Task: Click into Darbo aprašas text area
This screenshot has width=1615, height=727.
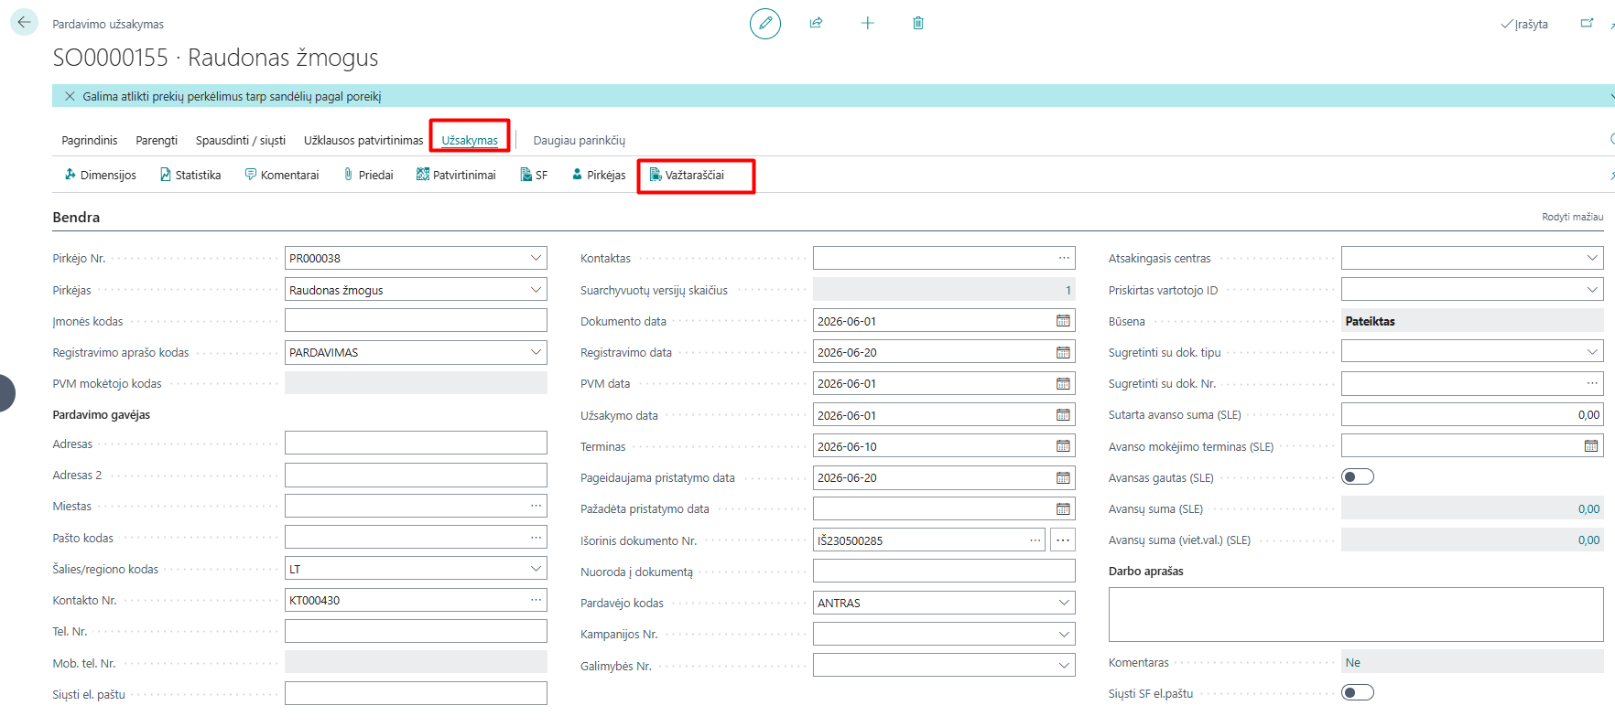Action: pyautogui.click(x=1356, y=615)
